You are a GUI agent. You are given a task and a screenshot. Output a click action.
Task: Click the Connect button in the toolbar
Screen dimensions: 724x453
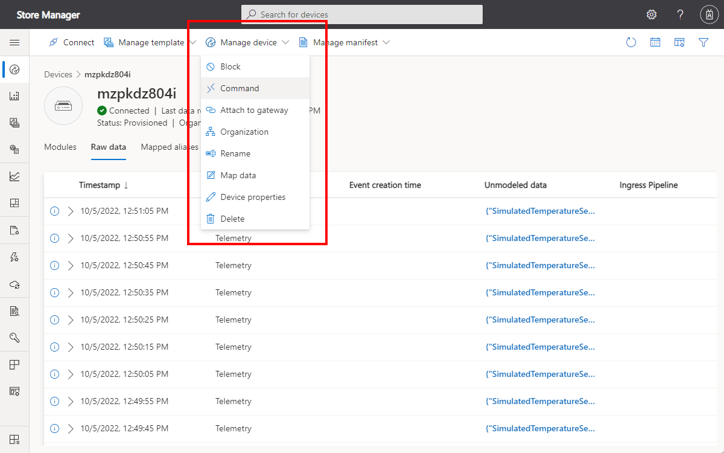pyautogui.click(x=71, y=42)
